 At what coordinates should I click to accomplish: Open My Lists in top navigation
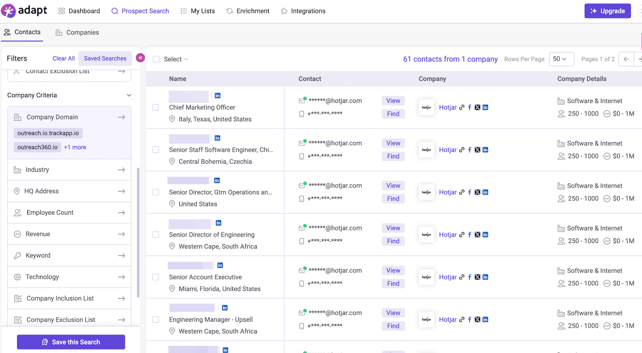[x=198, y=11]
